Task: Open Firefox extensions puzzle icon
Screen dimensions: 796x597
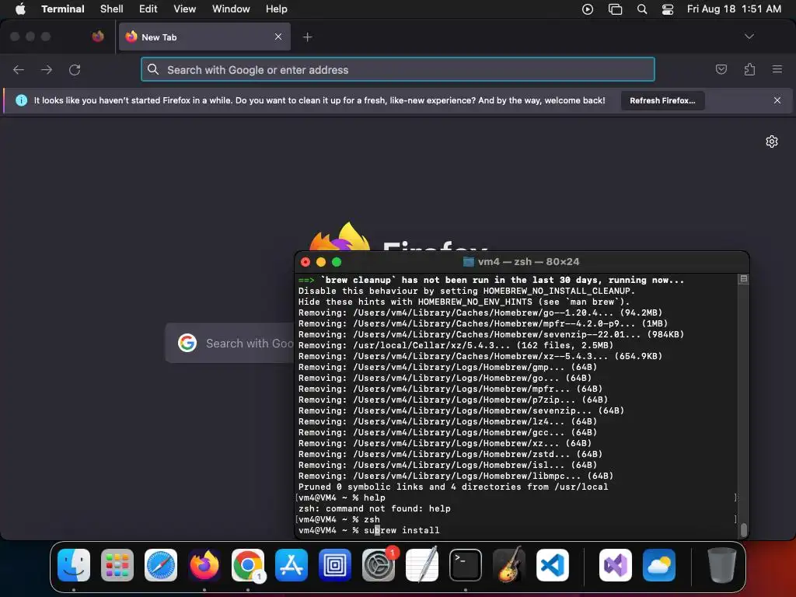Action: pos(749,69)
